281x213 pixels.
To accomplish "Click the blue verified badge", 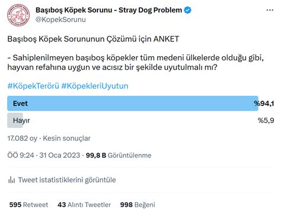I will coord(187,10).
